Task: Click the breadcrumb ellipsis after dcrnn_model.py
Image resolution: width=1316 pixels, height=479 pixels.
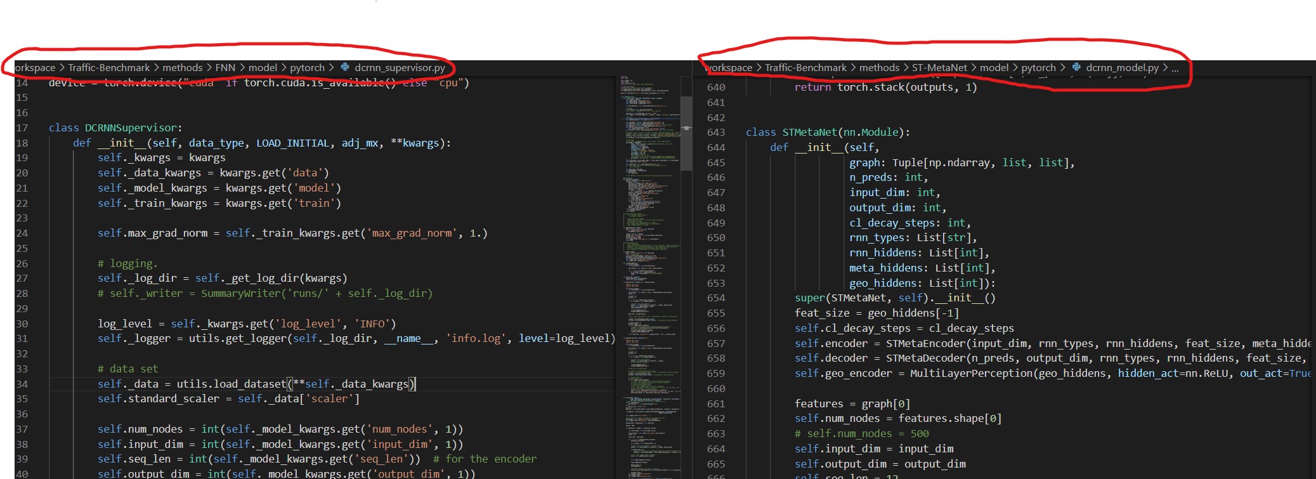Action: (x=1175, y=68)
